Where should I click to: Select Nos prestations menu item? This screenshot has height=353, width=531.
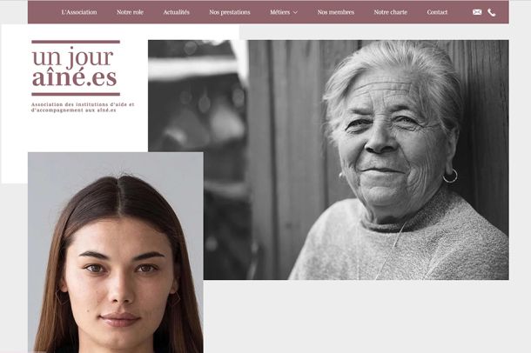[230, 12]
